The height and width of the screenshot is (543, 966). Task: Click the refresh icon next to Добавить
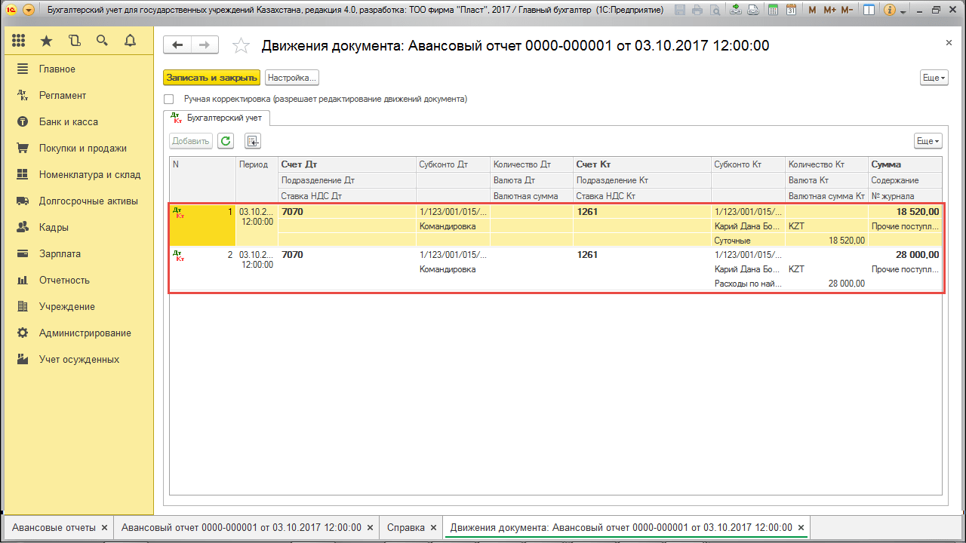pos(226,141)
